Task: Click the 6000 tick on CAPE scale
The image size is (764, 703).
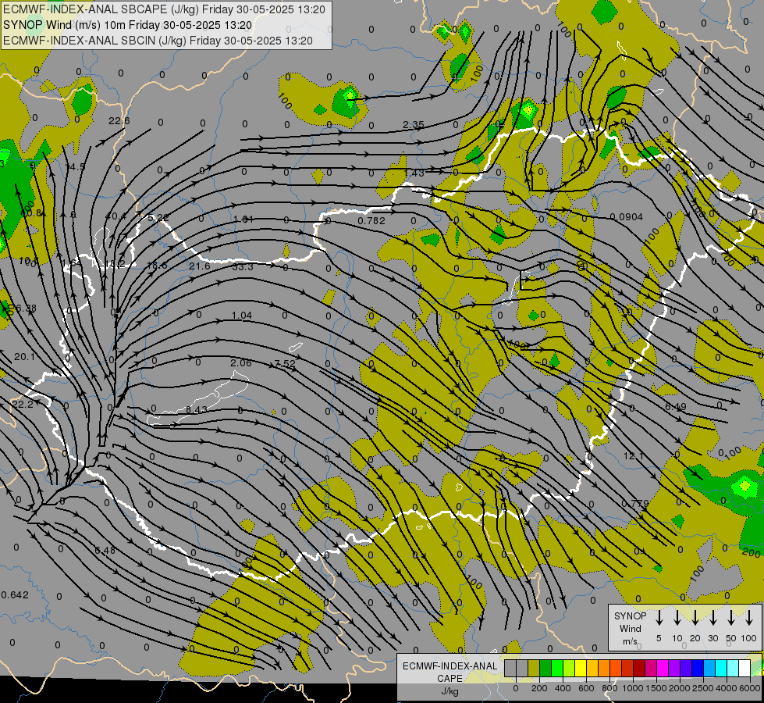Action: click(x=750, y=688)
